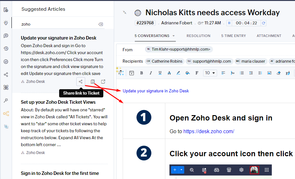
Task: Insert a template with plus-window icon
Action: pyautogui.click(x=132, y=73)
